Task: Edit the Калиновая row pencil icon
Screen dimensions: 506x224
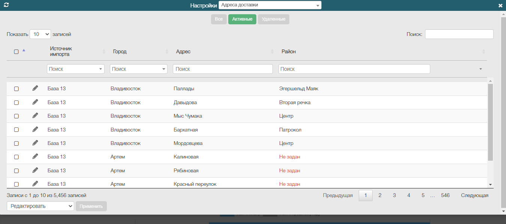Action: point(35,156)
